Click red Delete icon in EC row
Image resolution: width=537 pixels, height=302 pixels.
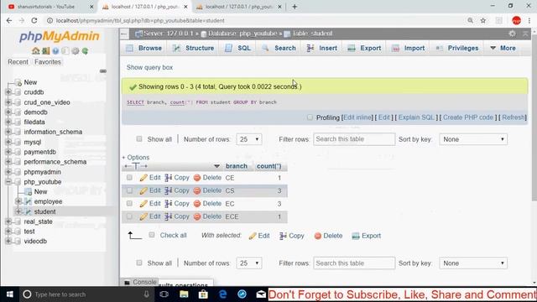(197, 204)
